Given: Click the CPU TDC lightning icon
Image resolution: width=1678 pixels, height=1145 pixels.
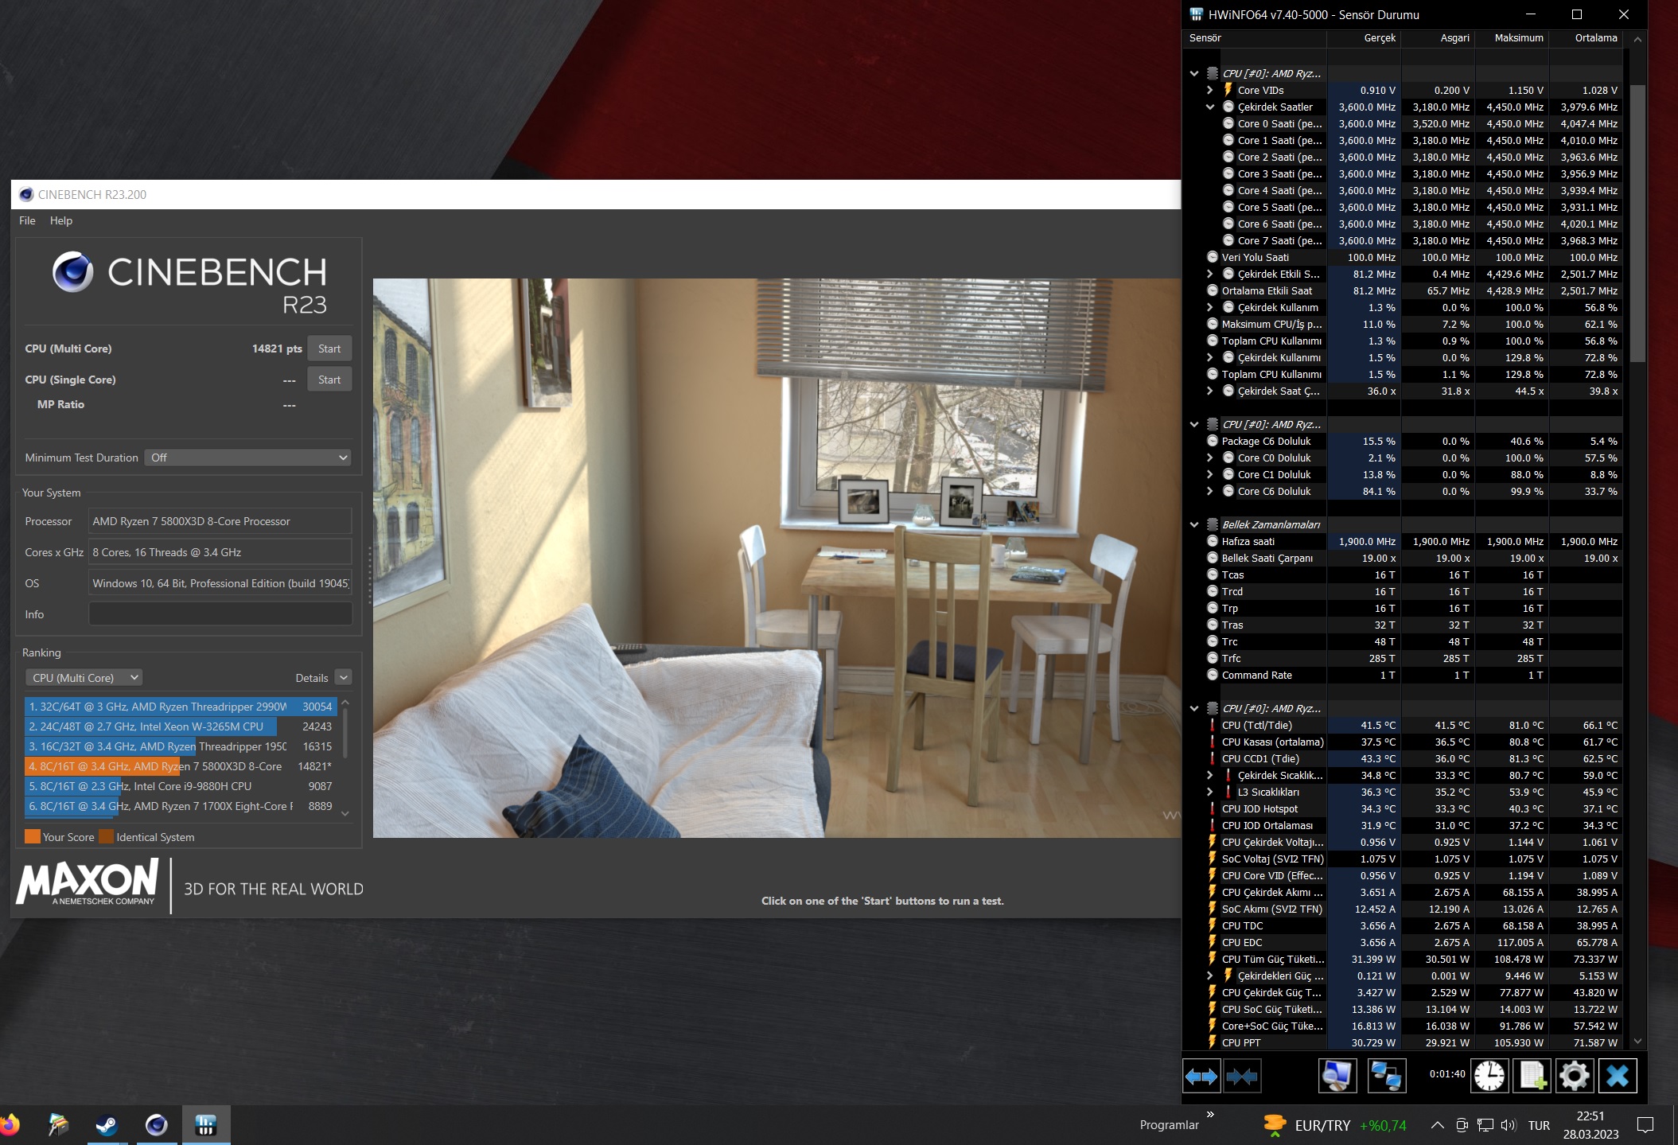Looking at the screenshot, I should 1212,925.
